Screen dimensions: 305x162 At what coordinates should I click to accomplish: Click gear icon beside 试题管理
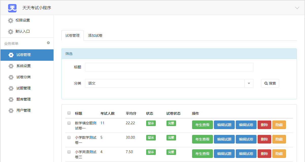coord(11,88)
